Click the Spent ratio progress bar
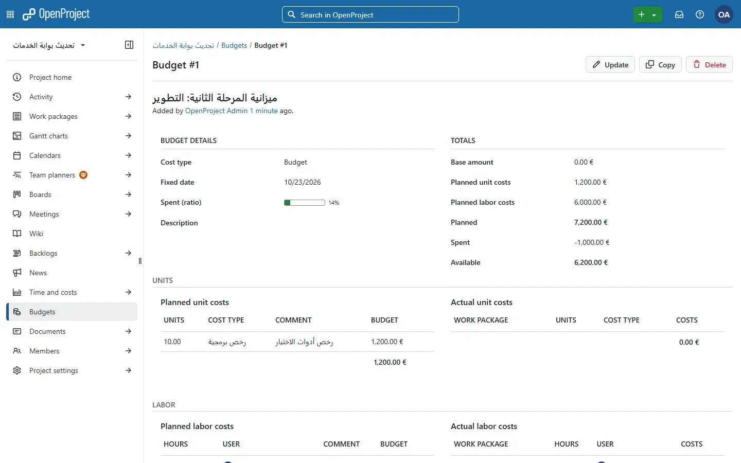 tap(305, 203)
